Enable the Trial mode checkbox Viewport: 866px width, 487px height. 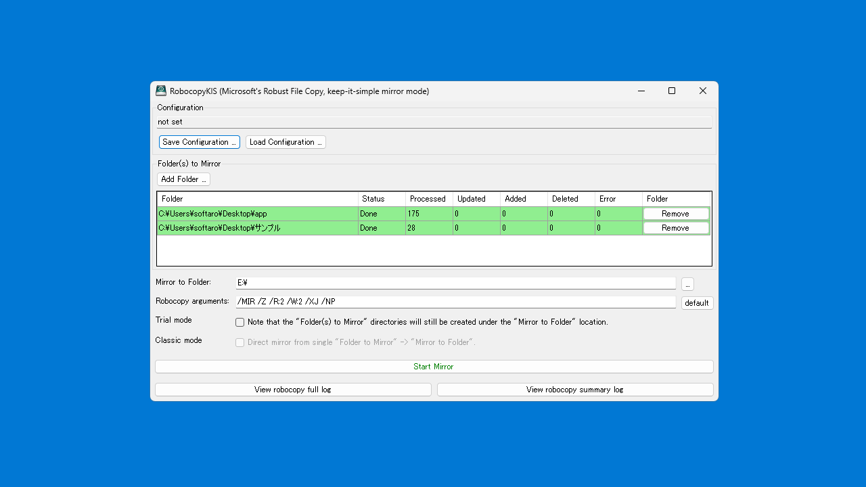(240, 323)
